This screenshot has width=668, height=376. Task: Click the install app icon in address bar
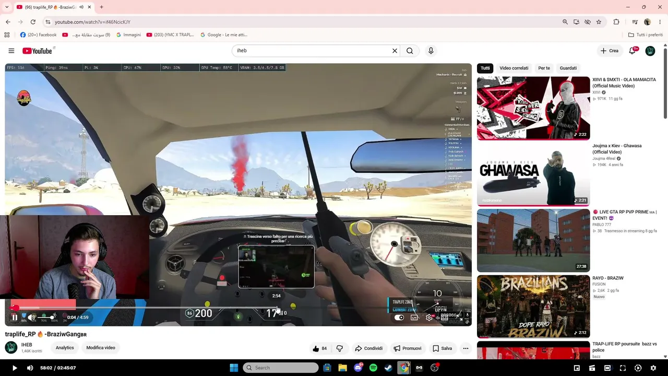coord(576,22)
